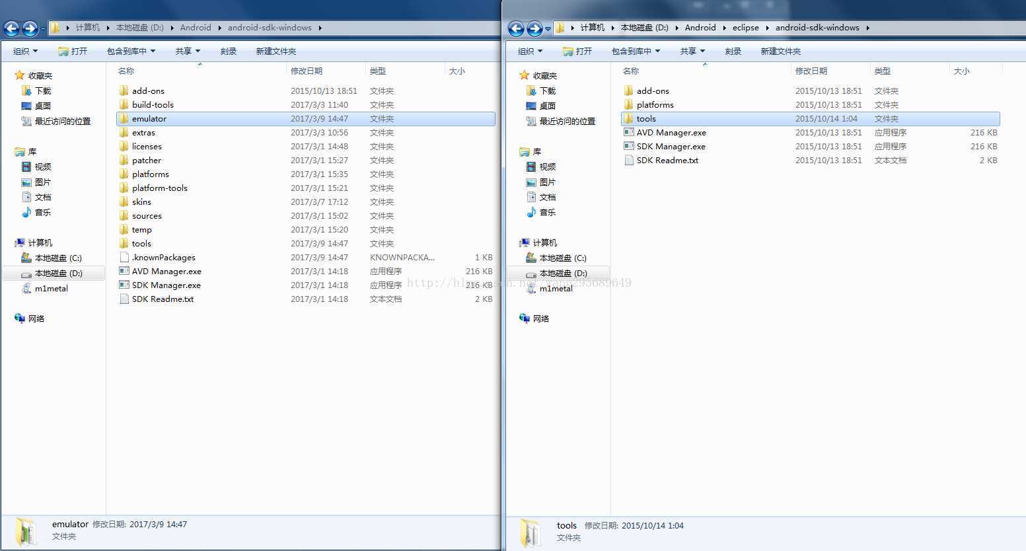Click m1metal device icon in right window

531,289
